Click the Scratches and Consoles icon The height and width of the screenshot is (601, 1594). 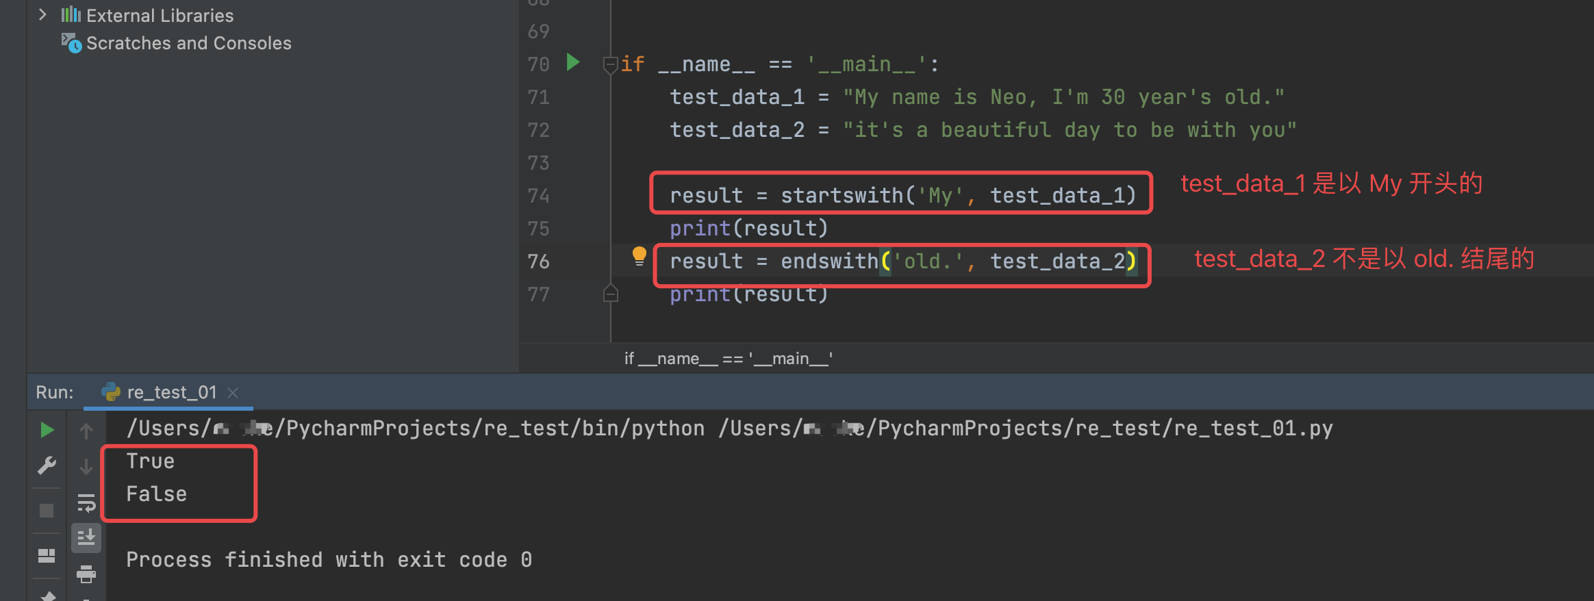[x=71, y=43]
